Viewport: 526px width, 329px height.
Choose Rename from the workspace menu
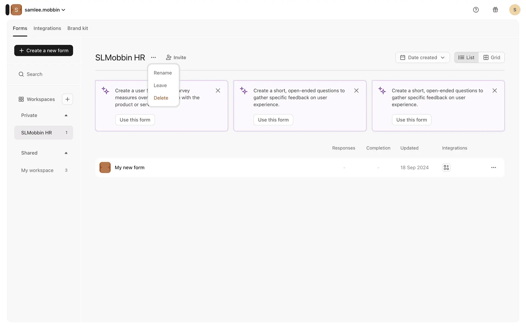click(x=163, y=73)
